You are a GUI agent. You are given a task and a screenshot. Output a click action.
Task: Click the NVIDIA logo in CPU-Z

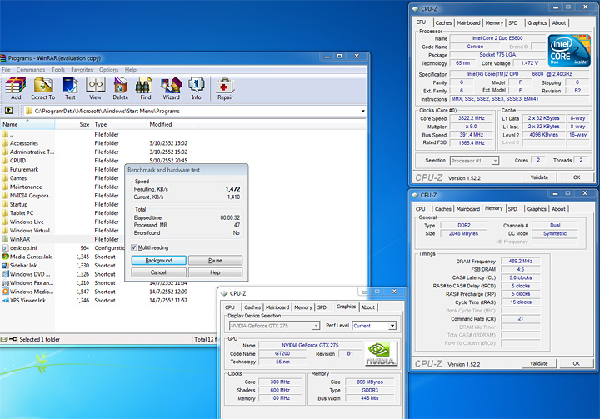(x=381, y=354)
